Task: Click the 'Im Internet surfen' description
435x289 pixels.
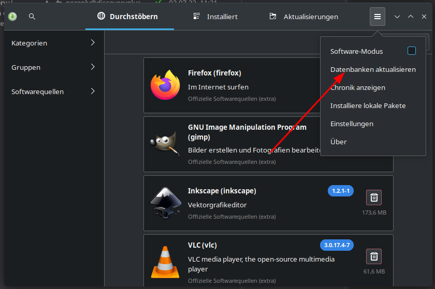Action: (x=218, y=87)
